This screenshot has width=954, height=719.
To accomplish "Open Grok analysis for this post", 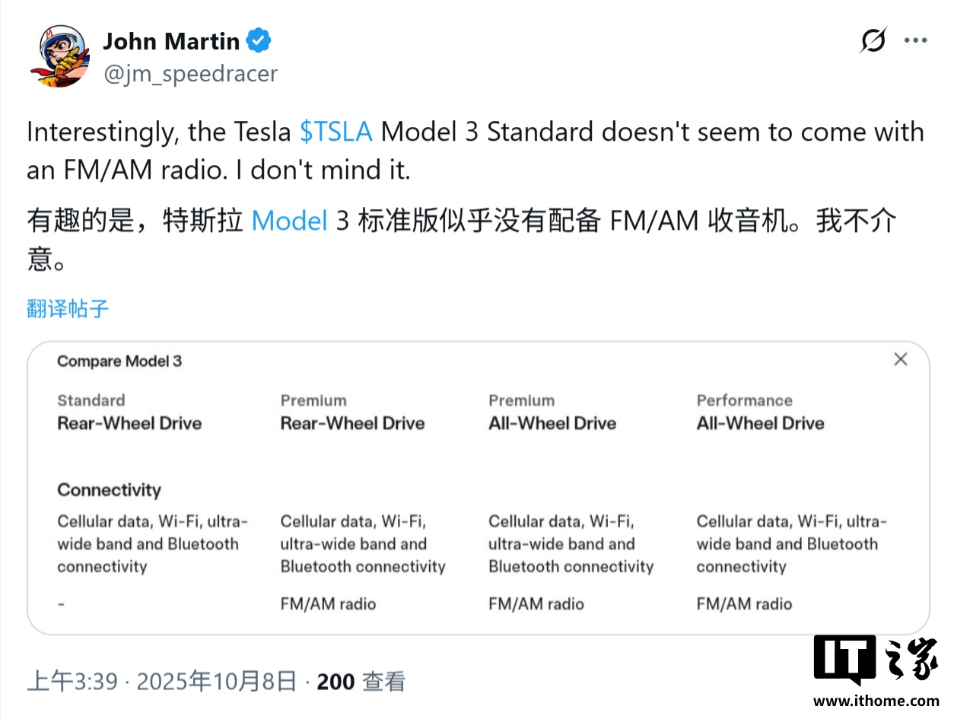I will point(872,40).
